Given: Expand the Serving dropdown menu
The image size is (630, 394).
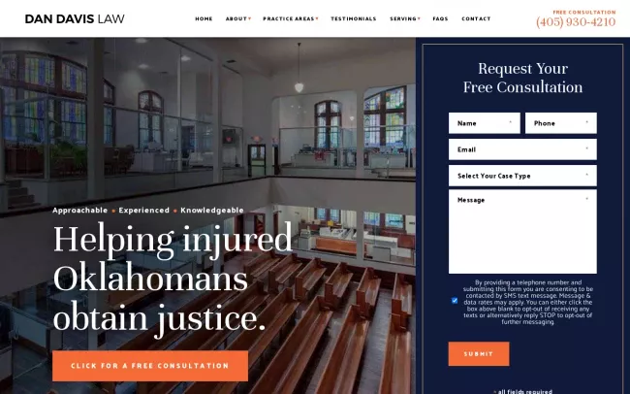Looking at the screenshot, I should point(405,18).
